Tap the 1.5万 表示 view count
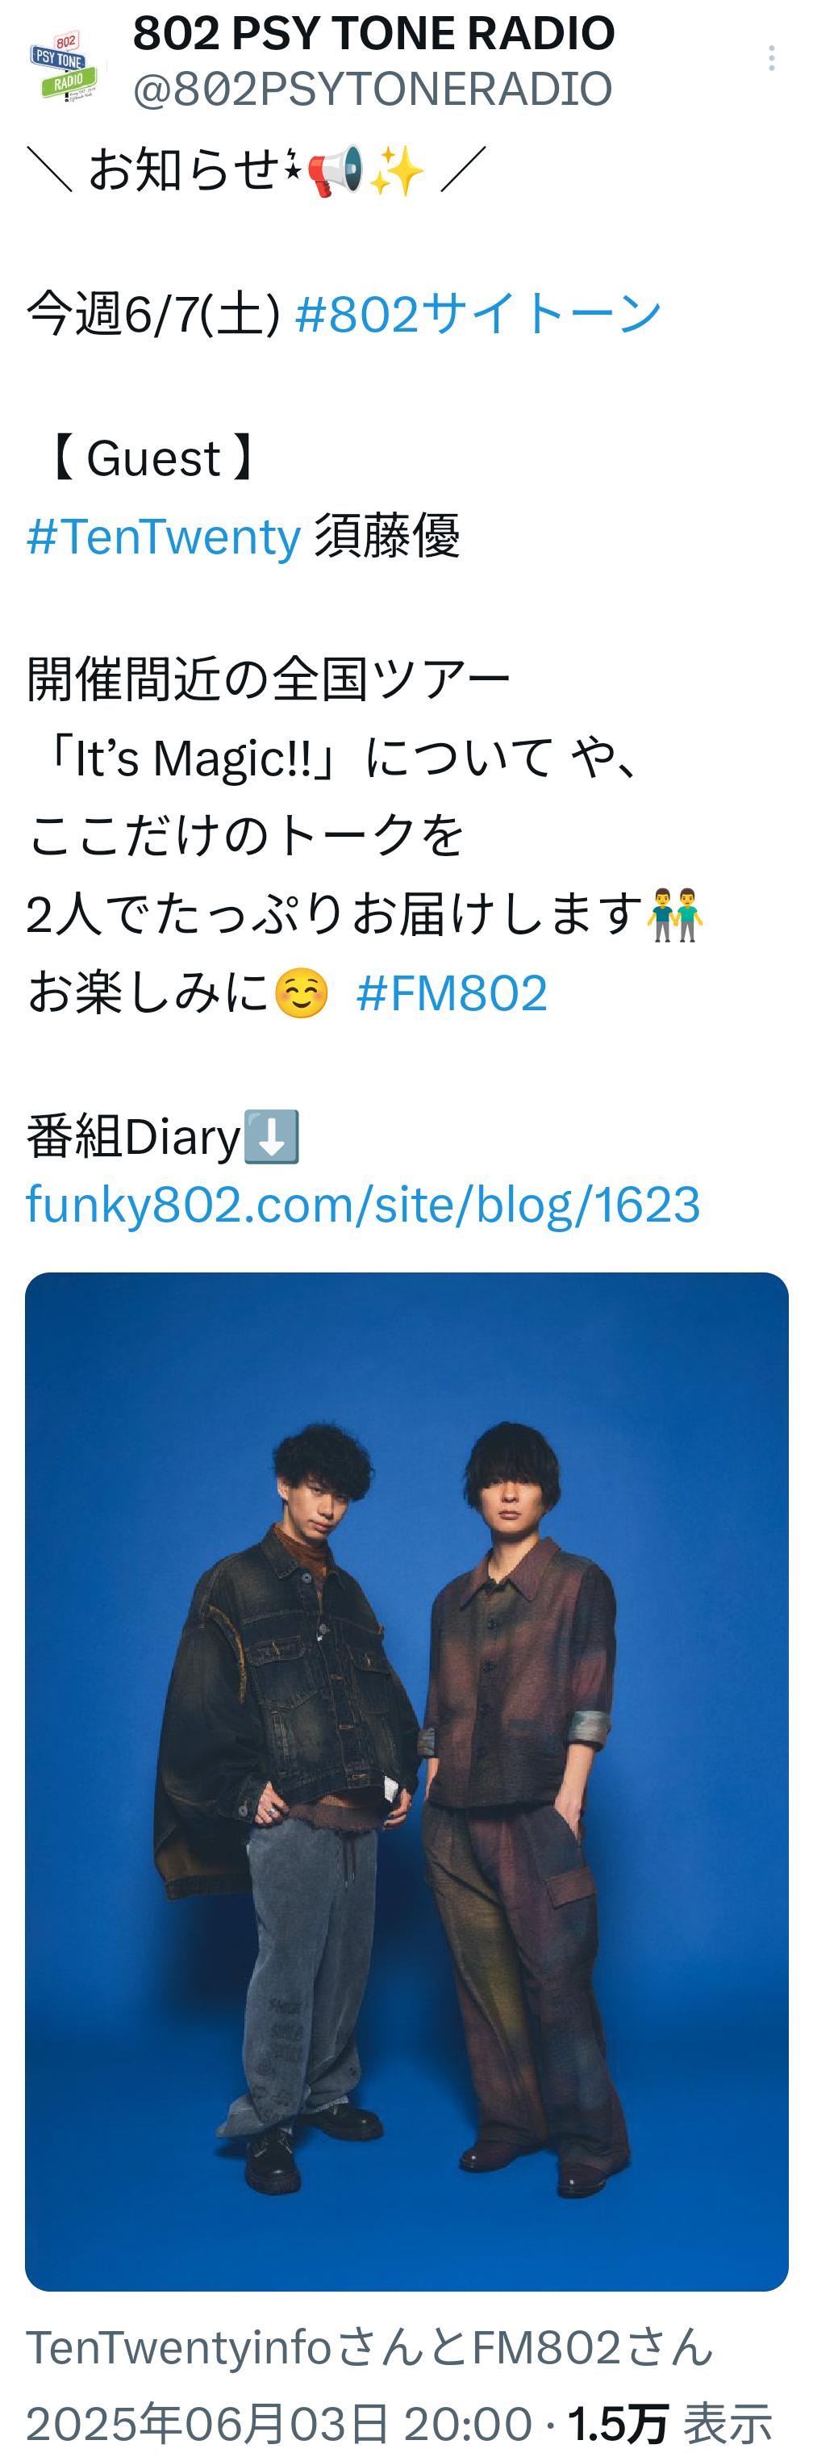 point(670,2424)
